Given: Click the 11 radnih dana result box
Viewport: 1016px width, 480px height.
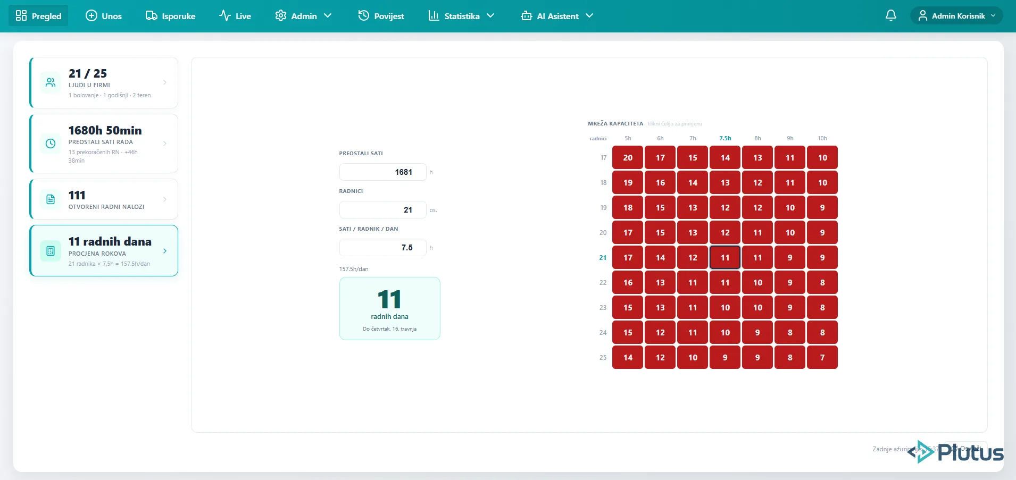Looking at the screenshot, I should pos(390,308).
